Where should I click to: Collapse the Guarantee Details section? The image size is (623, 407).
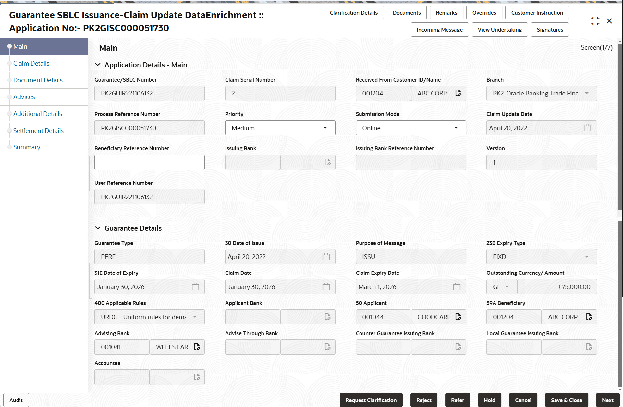pos(98,228)
